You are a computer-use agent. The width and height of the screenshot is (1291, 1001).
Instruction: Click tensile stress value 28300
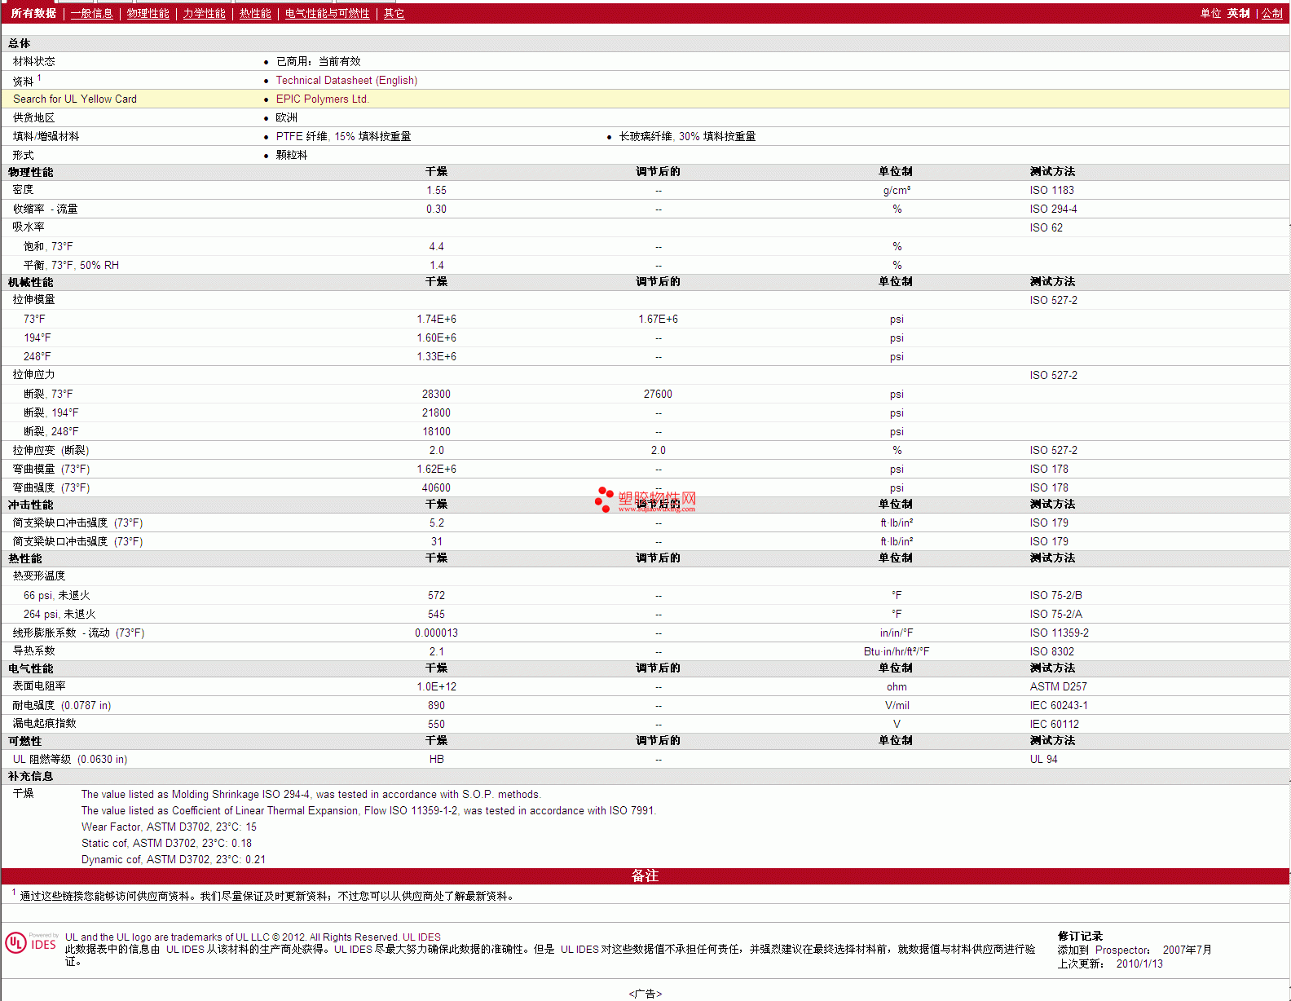(436, 394)
